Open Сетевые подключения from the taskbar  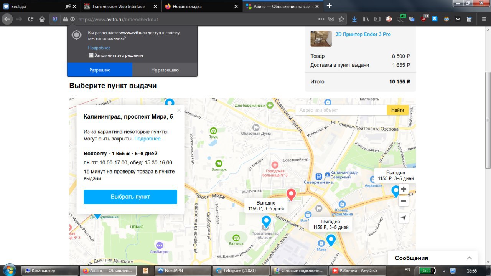click(299, 270)
